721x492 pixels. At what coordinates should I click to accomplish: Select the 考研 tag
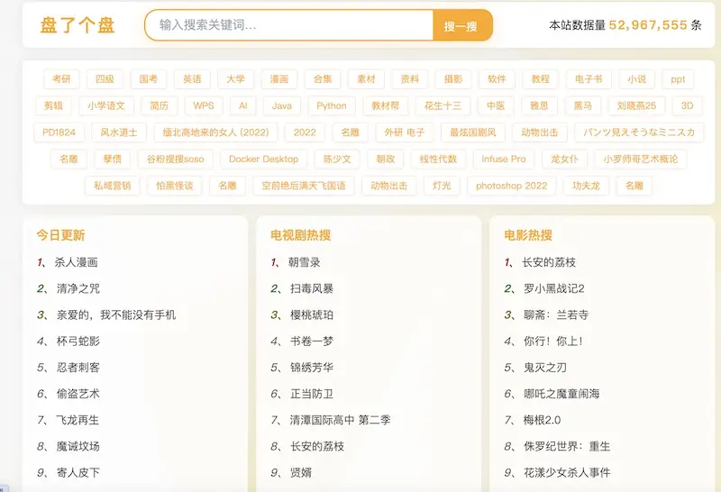tap(61, 79)
